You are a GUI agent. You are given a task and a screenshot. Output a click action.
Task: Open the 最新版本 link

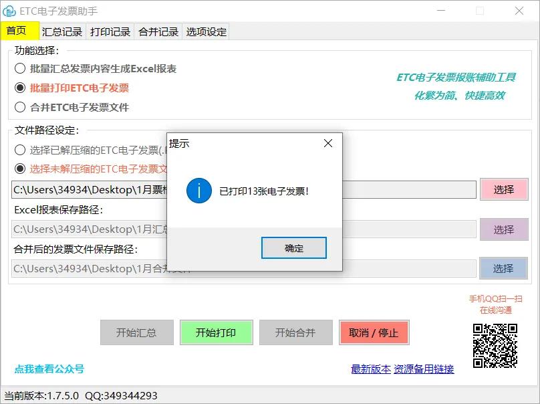pos(370,369)
